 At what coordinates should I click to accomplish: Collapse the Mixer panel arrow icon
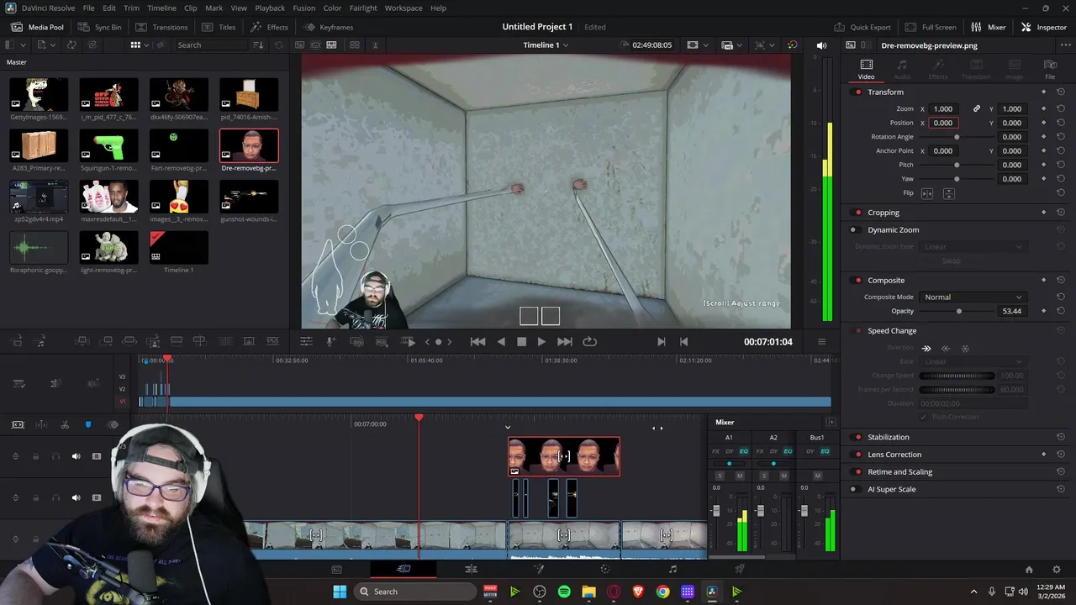pyautogui.click(x=831, y=422)
